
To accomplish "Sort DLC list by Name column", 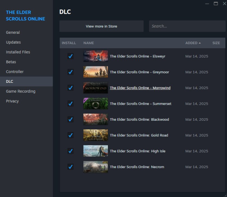I will pyautogui.click(x=89, y=43).
